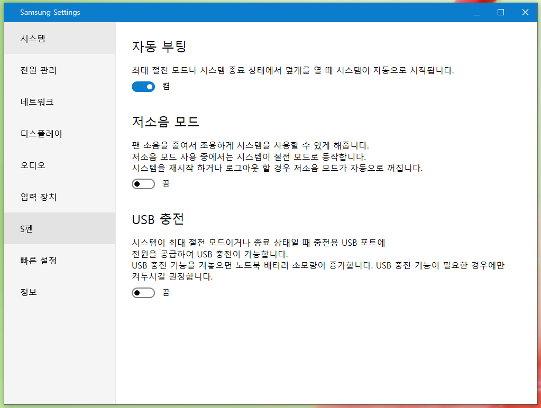Open the 시스템 settings section
This screenshot has width=541, height=408.
(60, 38)
